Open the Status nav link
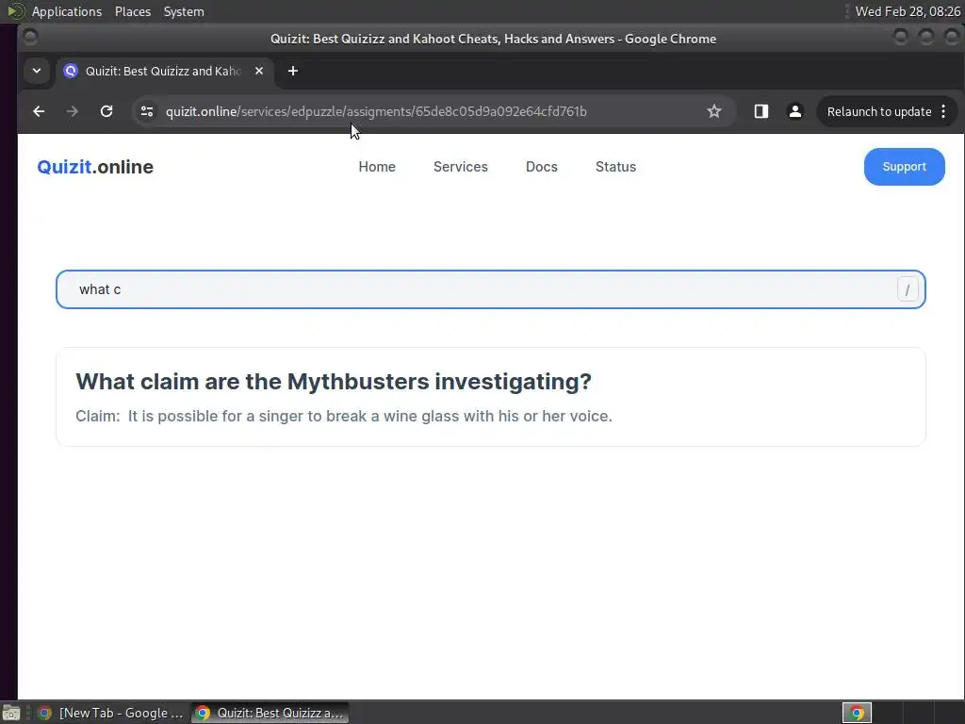This screenshot has height=724, width=965. pos(615,167)
